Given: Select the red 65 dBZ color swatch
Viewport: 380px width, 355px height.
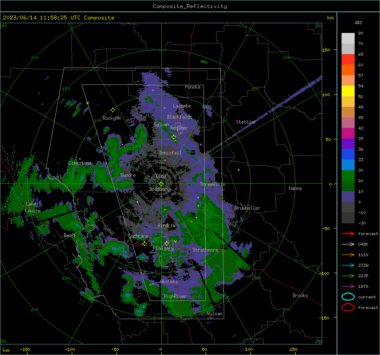Looking at the screenshot, I should click(x=348, y=60).
